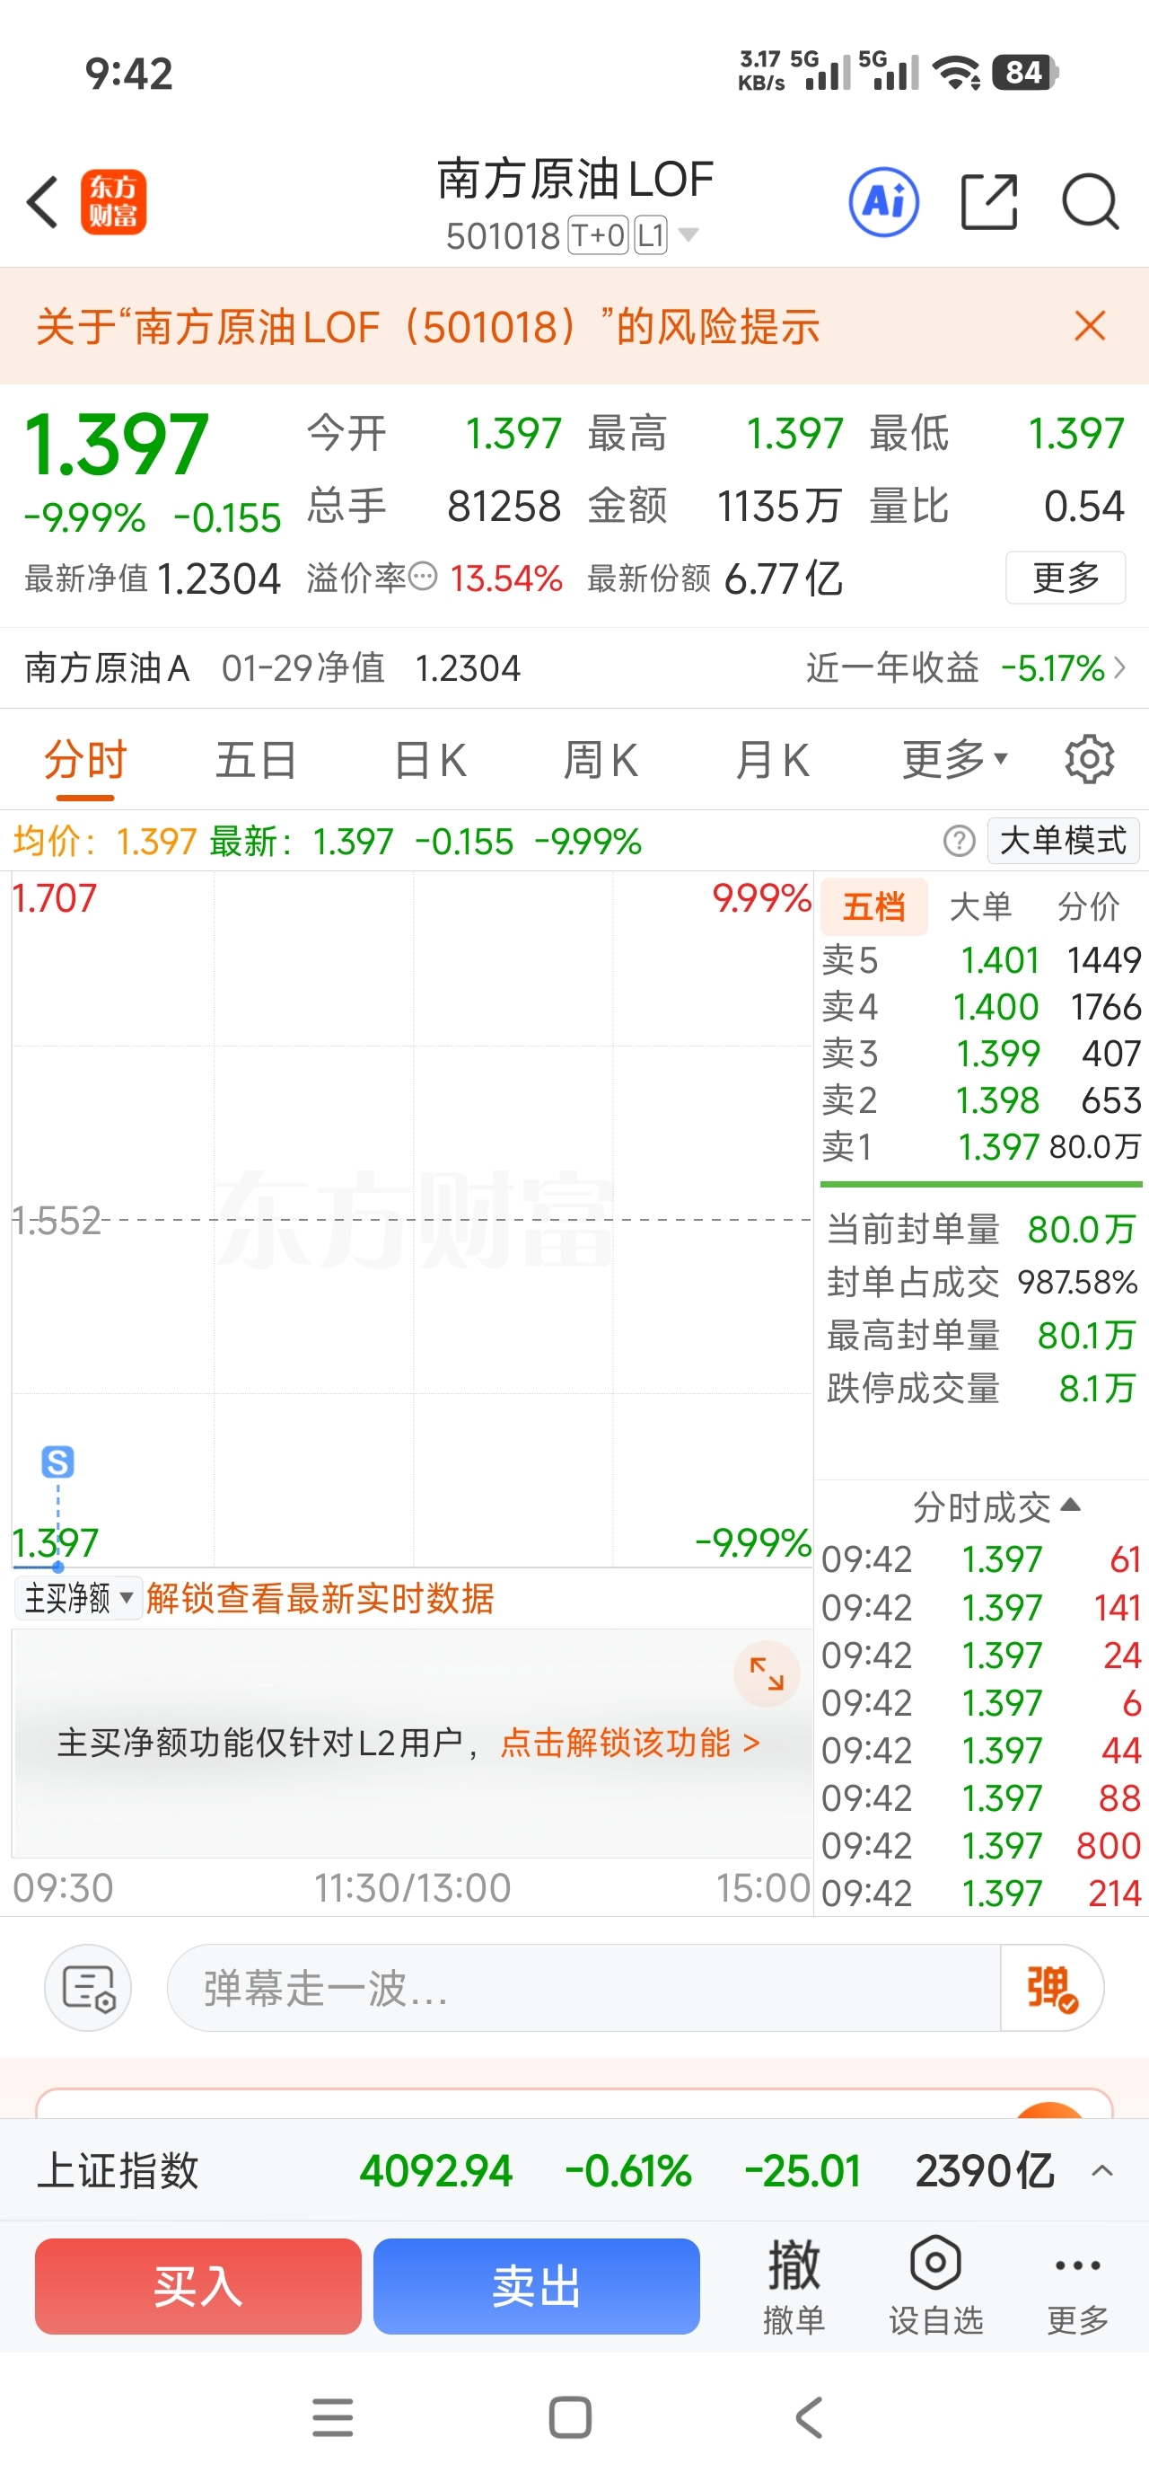The width and height of the screenshot is (1149, 2490).
Task: Switch to the 周K tab
Action: point(601,760)
